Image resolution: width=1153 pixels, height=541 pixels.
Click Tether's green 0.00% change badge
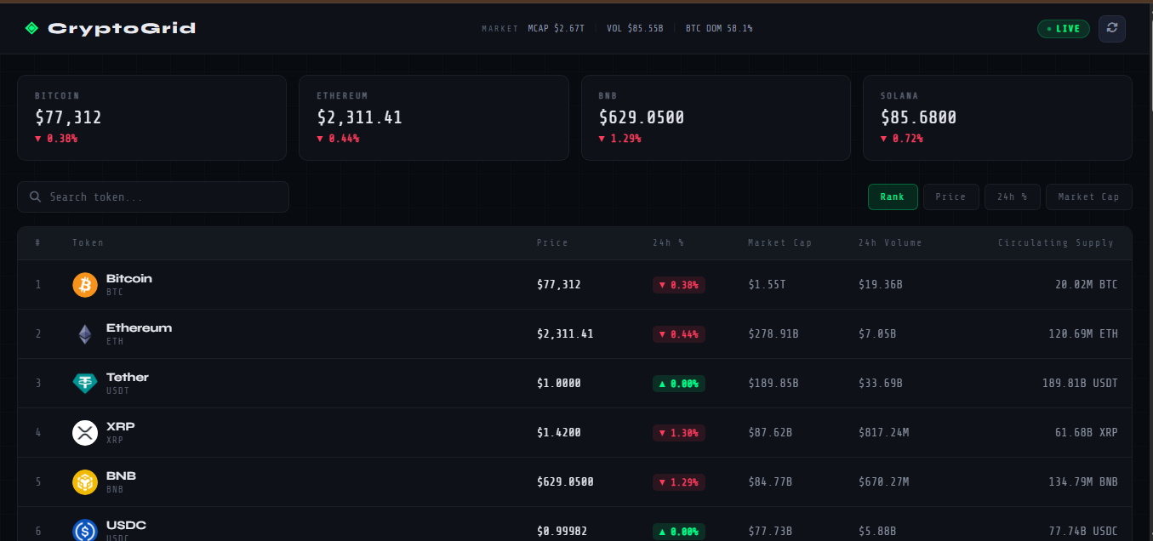[679, 384]
